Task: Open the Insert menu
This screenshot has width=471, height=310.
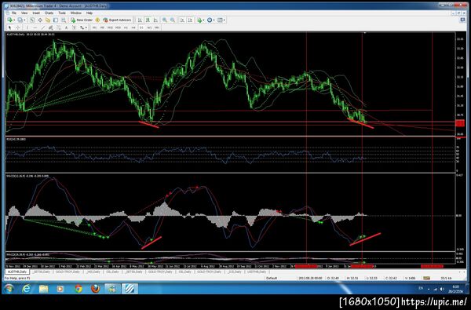Action: pos(36,13)
